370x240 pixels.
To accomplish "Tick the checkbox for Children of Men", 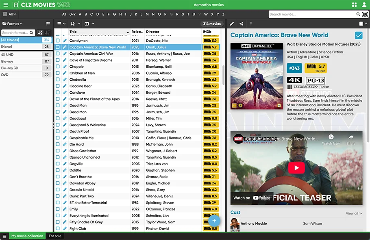I will (x=58, y=73).
